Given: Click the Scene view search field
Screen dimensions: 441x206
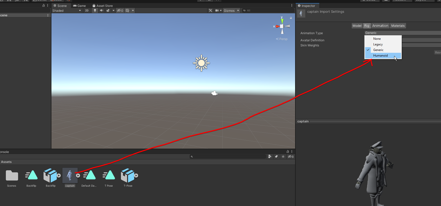Looking at the screenshot, I should pyautogui.click(x=268, y=10).
